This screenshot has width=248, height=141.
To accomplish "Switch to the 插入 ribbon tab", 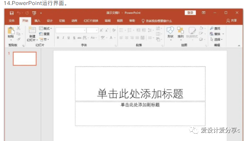I will click(x=37, y=21).
